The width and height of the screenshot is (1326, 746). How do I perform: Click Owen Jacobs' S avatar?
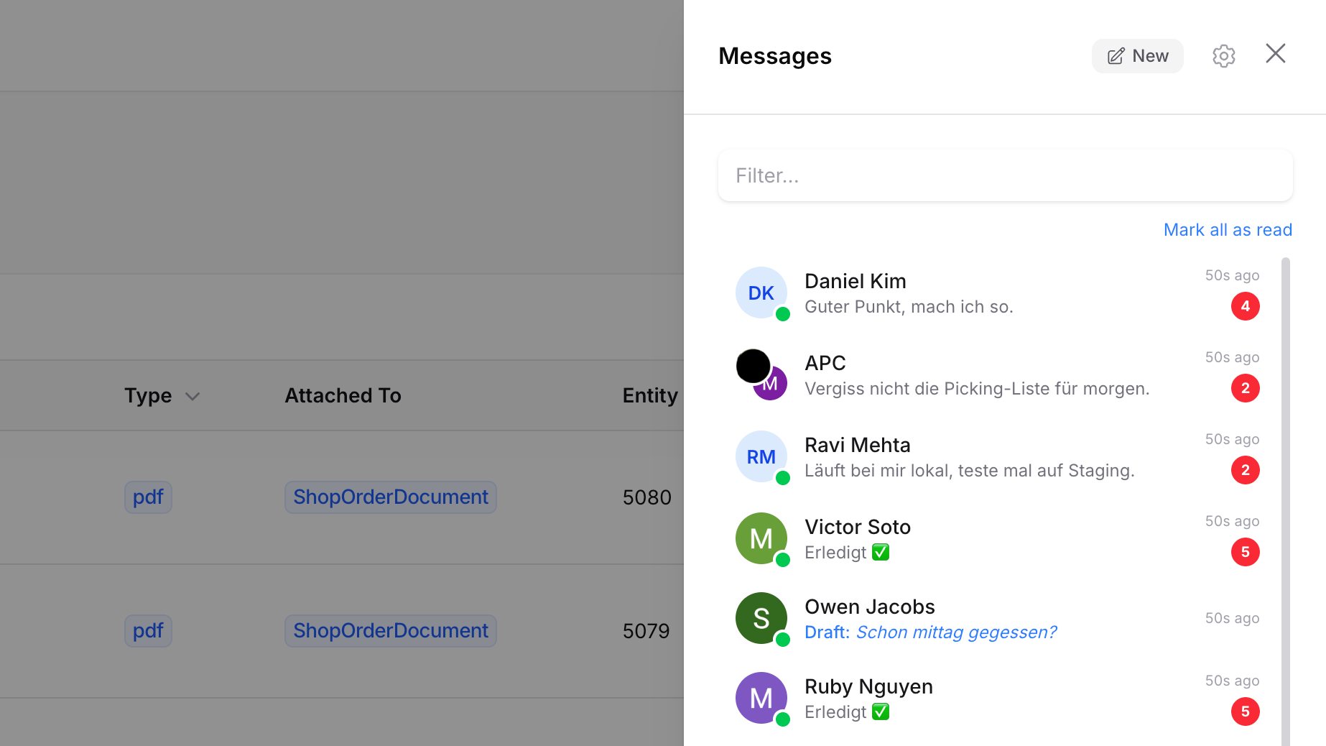761,618
